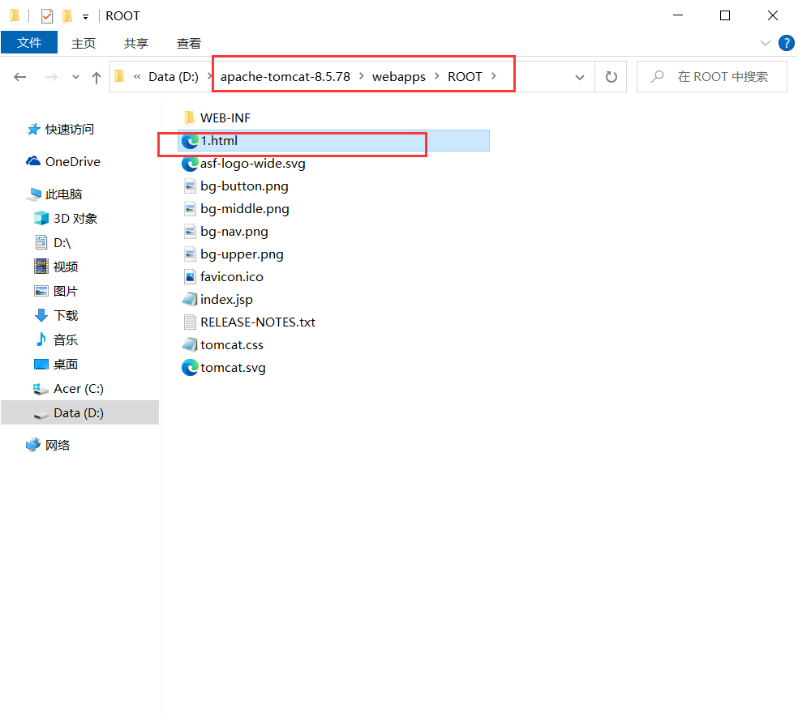Select 快速访问 in the navigation pane
The image size is (798, 717).
click(x=69, y=129)
